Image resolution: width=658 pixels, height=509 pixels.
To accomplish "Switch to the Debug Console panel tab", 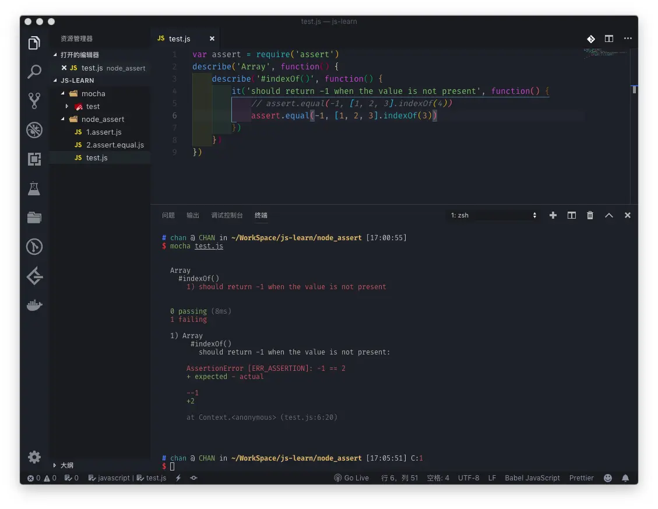I will 227,215.
